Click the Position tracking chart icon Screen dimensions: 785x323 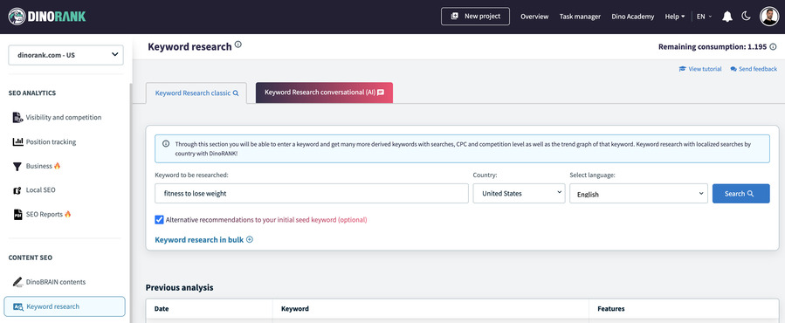click(17, 141)
